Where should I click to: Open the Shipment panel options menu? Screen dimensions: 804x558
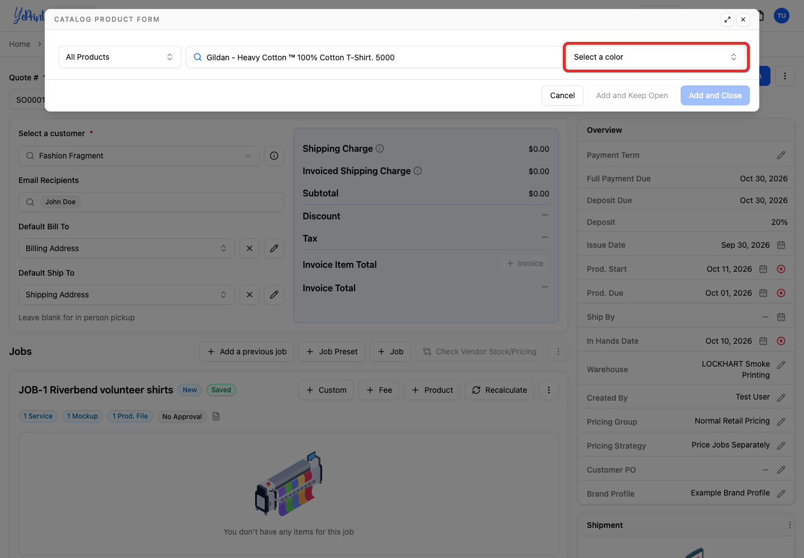[789, 525]
